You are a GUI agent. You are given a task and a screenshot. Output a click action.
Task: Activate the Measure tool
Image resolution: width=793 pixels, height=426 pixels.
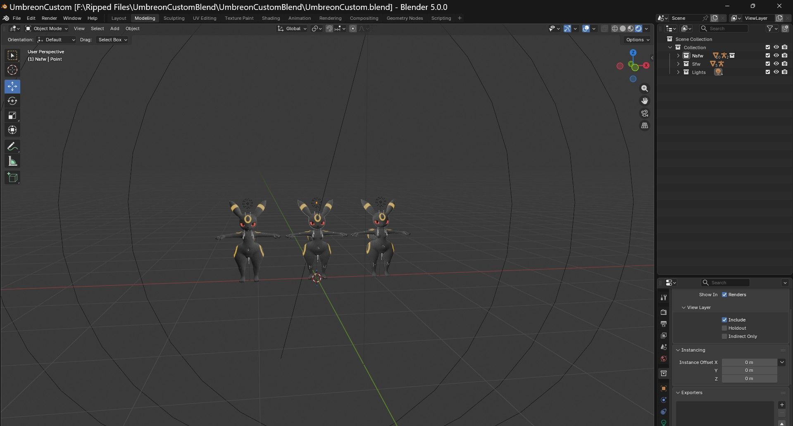(x=12, y=161)
